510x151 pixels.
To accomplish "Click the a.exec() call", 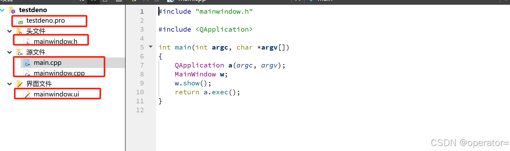I will coord(222,92).
